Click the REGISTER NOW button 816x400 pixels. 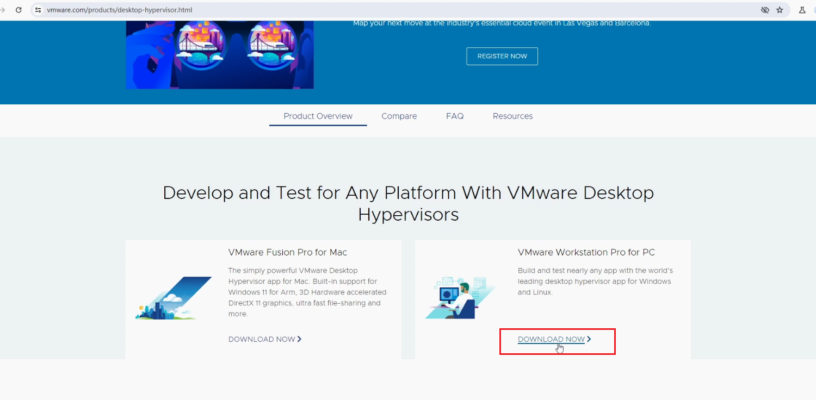[502, 56]
